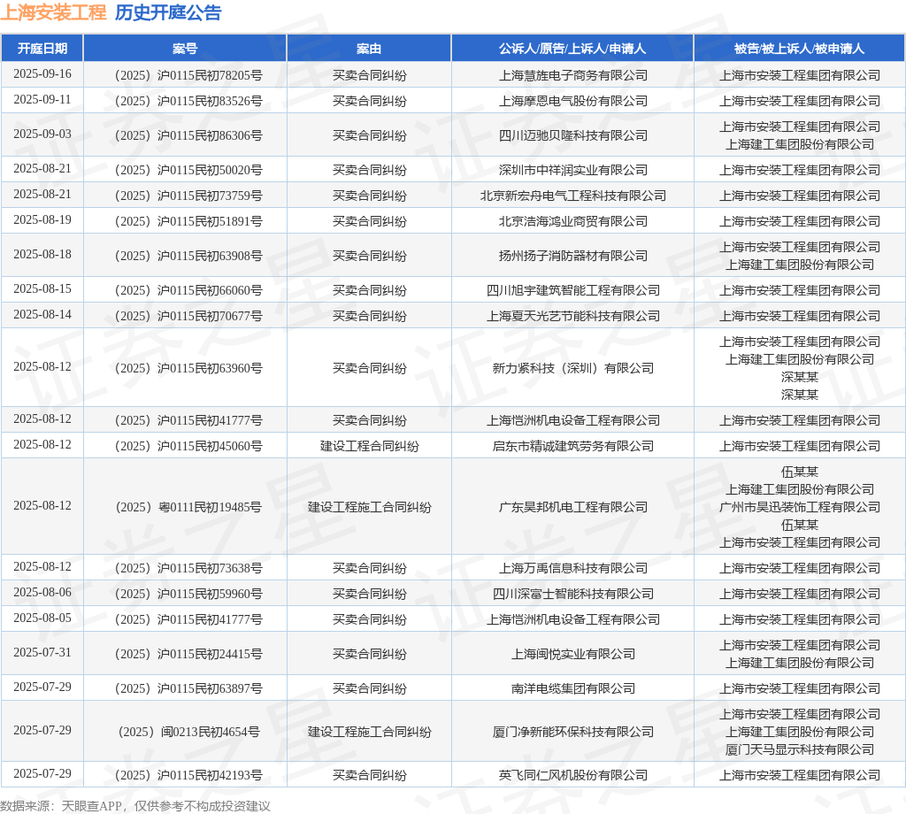
Task: Click plaintiff 深圳市中祥润实业有限公司
Action: pos(572,170)
